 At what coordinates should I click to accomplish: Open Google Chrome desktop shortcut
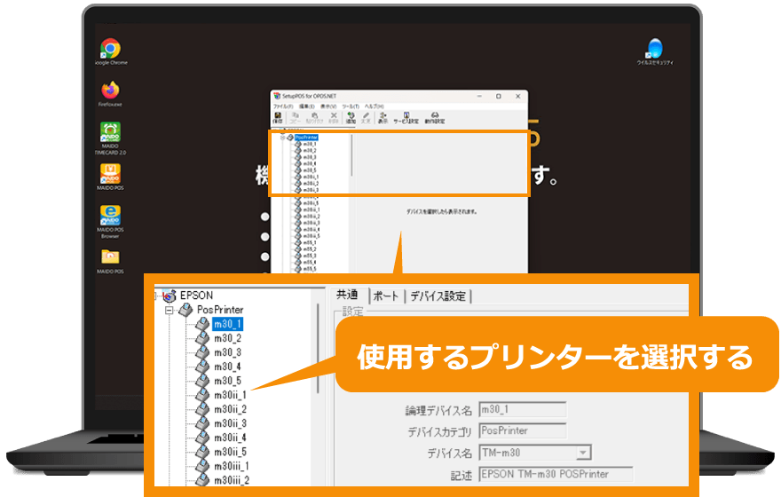[x=111, y=49]
